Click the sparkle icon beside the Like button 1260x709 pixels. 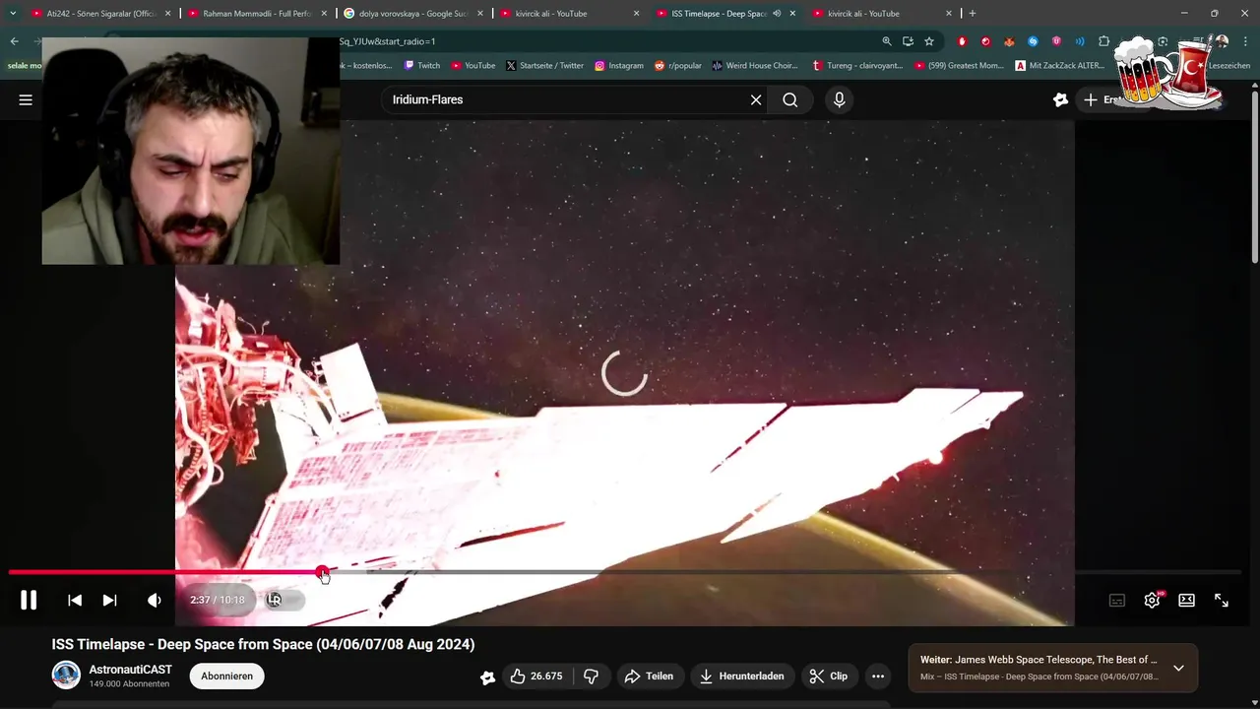coord(487,677)
